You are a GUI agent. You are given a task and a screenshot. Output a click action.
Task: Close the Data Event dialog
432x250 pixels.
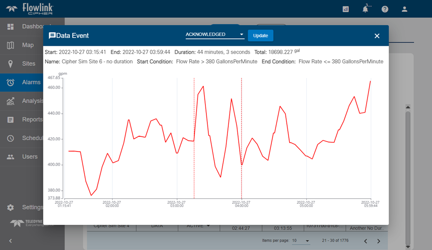377,36
